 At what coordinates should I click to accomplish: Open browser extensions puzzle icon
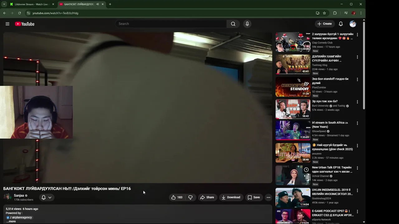[x=335, y=13]
